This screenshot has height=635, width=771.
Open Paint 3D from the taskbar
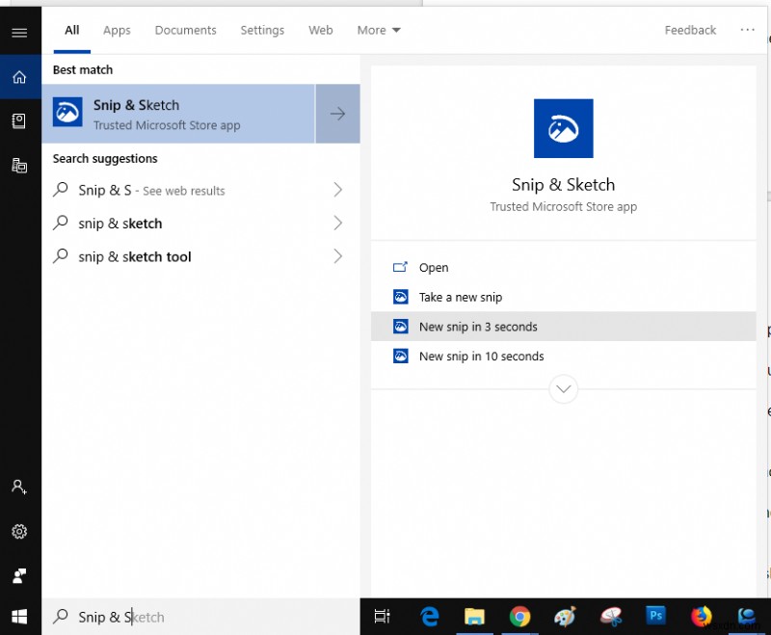(x=565, y=617)
